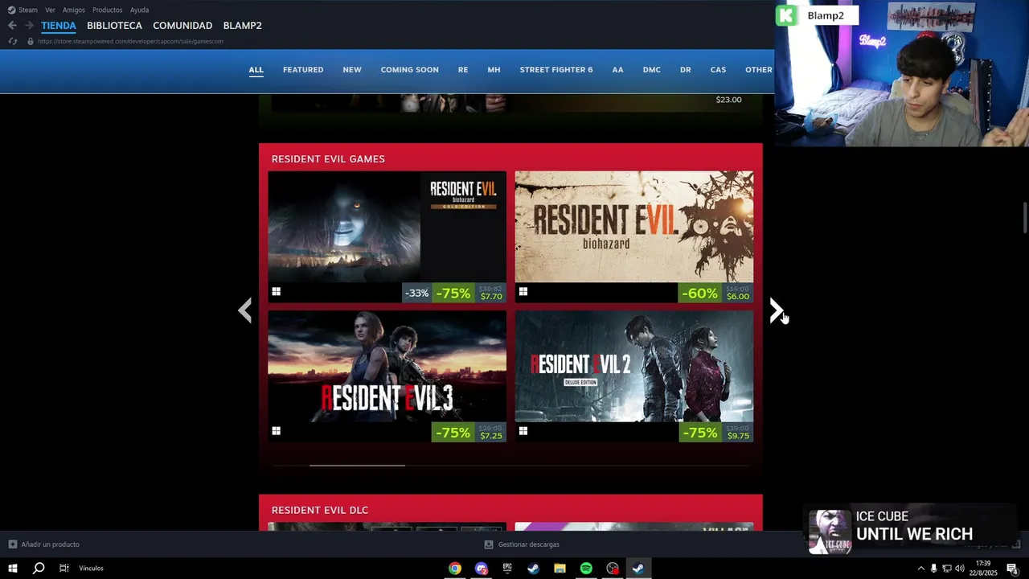Click the -75% $9.75 price tag
Image resolution: width=1029 pixels, height=579 pixels.
click(x=715, y=433)
